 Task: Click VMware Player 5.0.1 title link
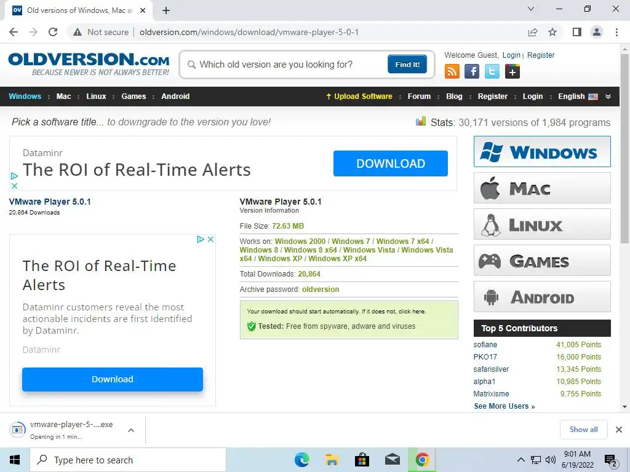pyautogui.click(x=50, y=202)
